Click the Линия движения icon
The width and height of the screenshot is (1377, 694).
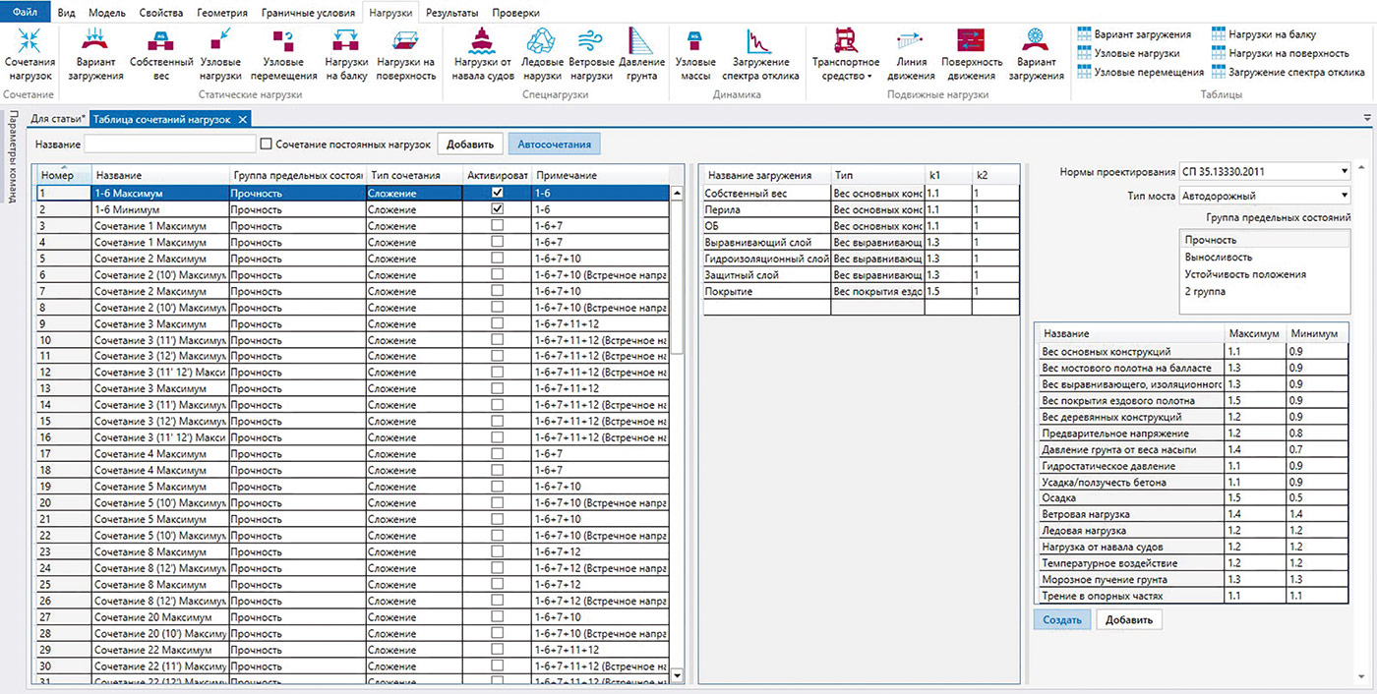point(912,41)
